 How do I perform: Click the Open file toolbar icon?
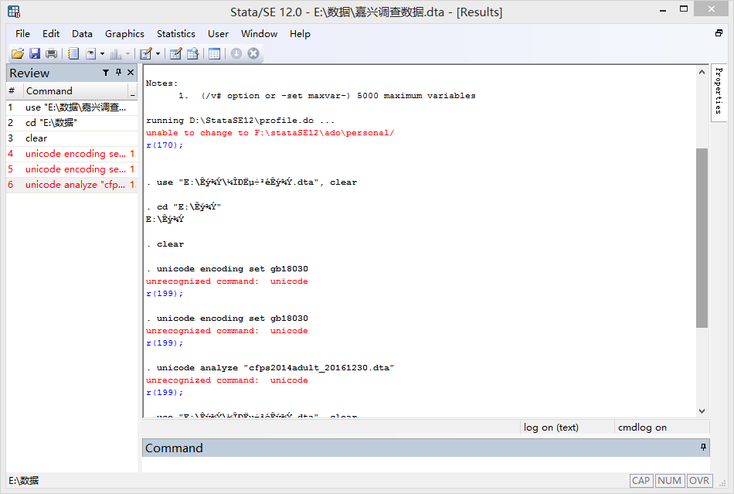[17, 53]
